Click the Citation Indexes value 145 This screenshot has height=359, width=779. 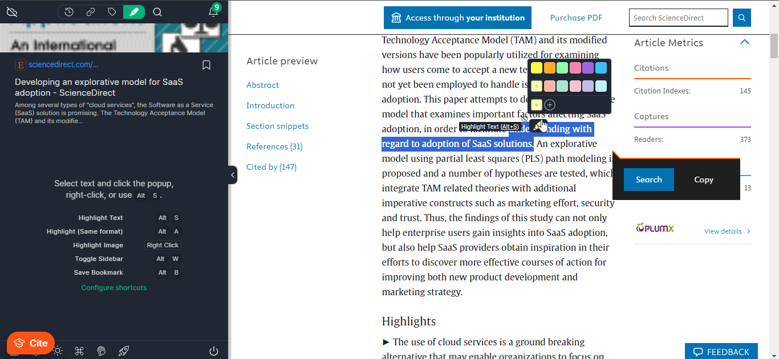[745, 91]
